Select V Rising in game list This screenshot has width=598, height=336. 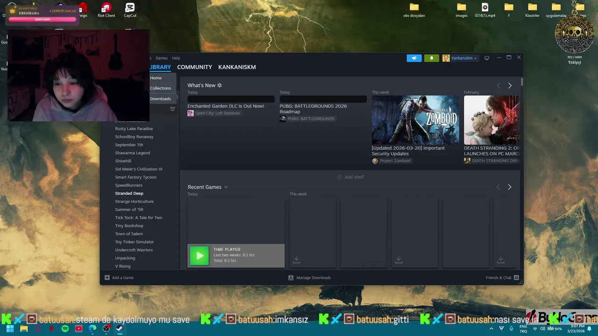[123, 266]
